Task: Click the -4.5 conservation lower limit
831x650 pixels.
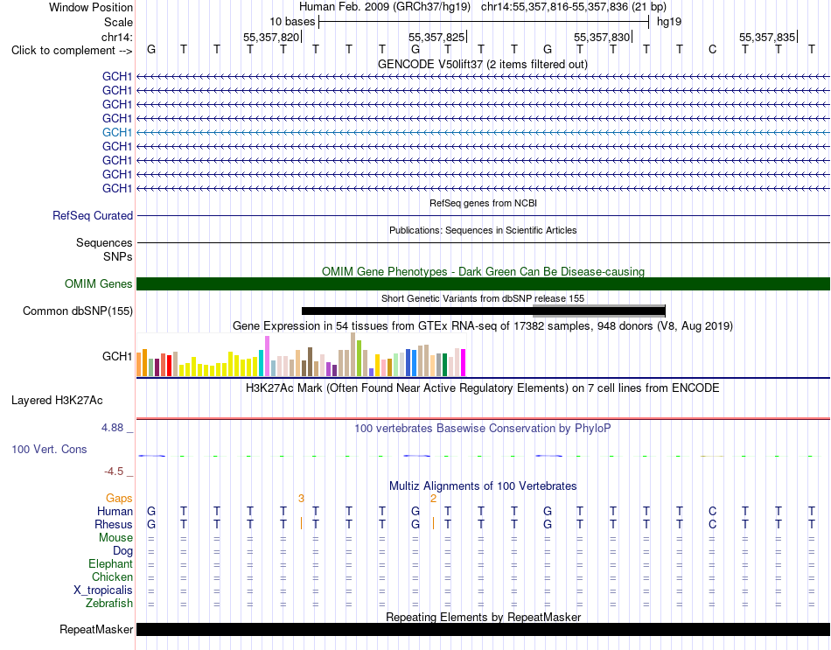Action: (114, 472)
